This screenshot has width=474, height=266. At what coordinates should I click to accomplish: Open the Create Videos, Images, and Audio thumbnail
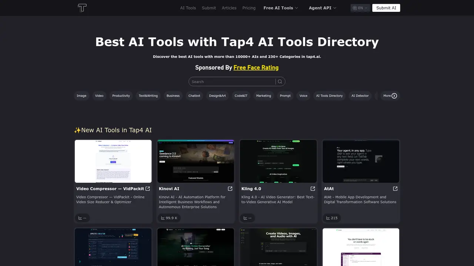(x=278, y=247)
